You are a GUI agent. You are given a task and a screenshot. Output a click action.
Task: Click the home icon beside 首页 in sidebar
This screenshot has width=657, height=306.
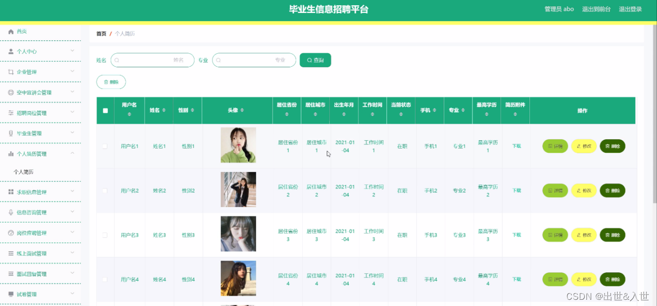coord(11,32)
